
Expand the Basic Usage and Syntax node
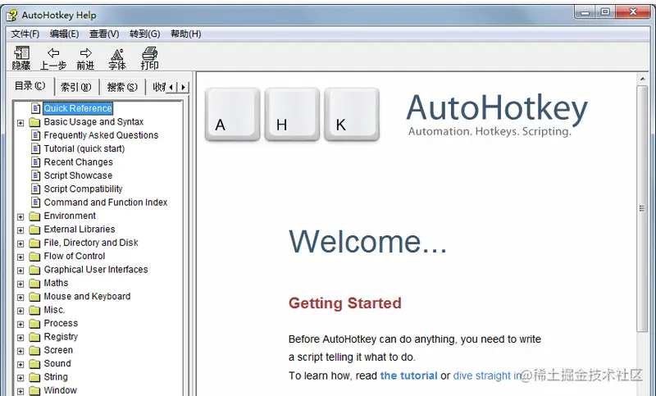(x=20, y=123)
